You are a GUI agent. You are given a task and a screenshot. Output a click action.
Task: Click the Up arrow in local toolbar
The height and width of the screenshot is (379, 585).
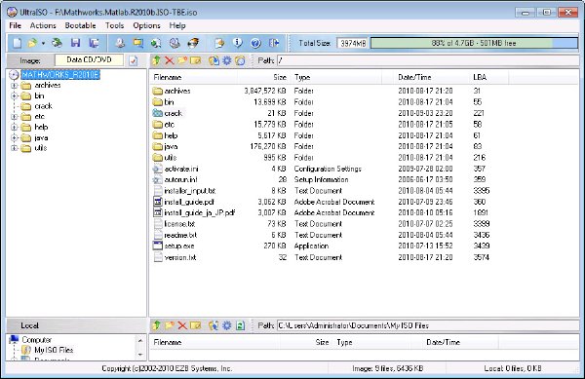(x=157, y=325)
